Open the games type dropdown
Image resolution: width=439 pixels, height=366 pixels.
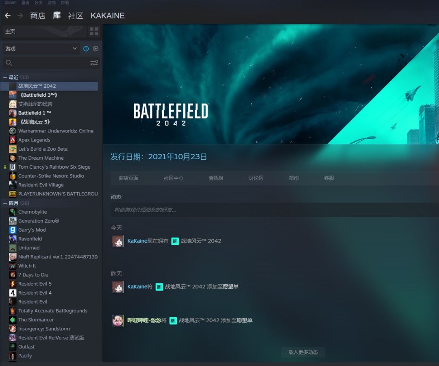[41, 49]
